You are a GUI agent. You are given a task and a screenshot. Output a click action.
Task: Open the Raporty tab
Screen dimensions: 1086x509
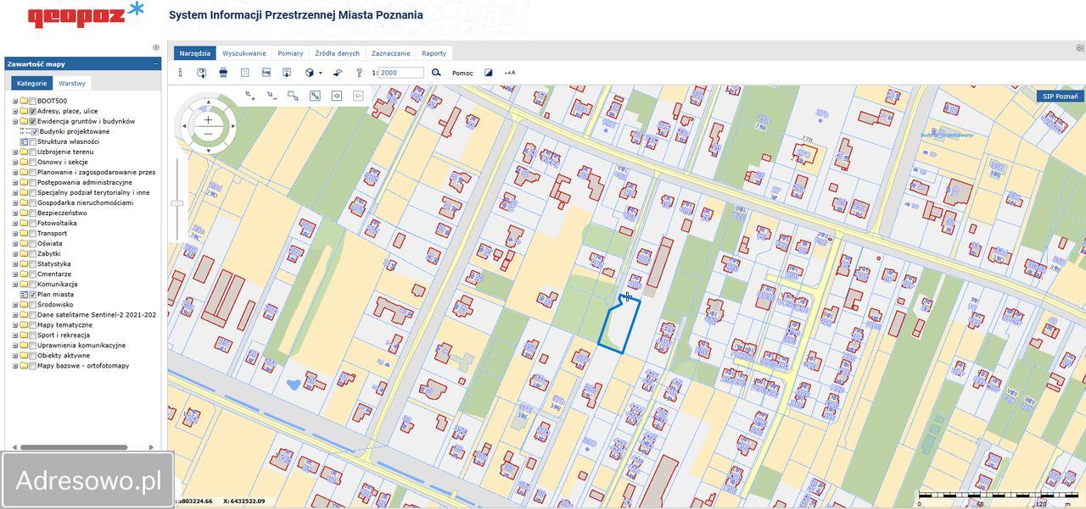pyautogui.click(x=434, y=53)
